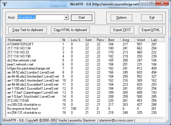The image size is (171, 125).
Task: Click Export HTML button
Action: (x=151, y=30)
